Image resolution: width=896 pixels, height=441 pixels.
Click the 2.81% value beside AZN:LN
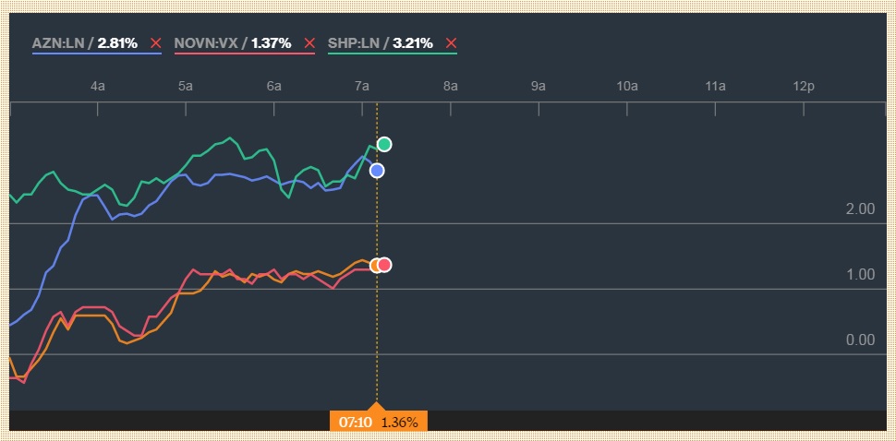point(117,43)
